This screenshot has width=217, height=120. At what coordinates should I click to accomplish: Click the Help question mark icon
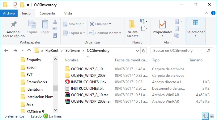[x=213, y=13]
